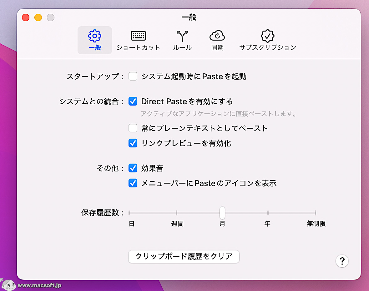
Task: Click the question mark help button
Action: pos(342,261)
